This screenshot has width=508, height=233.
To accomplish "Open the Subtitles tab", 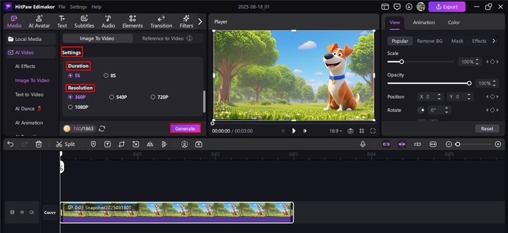I will point(84,22).
